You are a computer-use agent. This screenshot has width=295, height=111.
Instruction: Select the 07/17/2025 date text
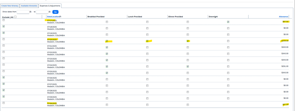point(52,20)
